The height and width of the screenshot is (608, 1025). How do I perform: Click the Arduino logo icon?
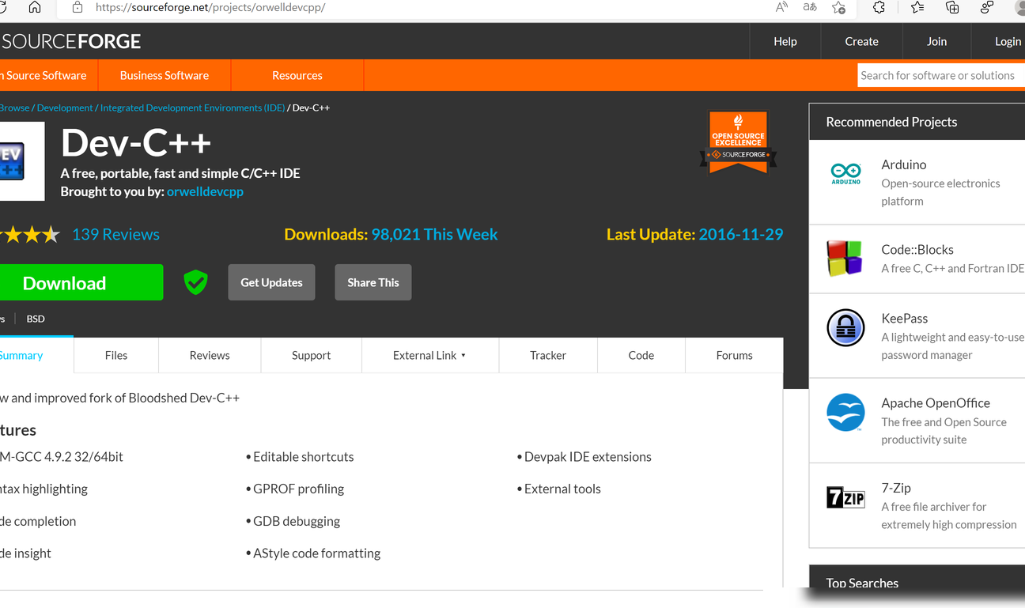845,174
